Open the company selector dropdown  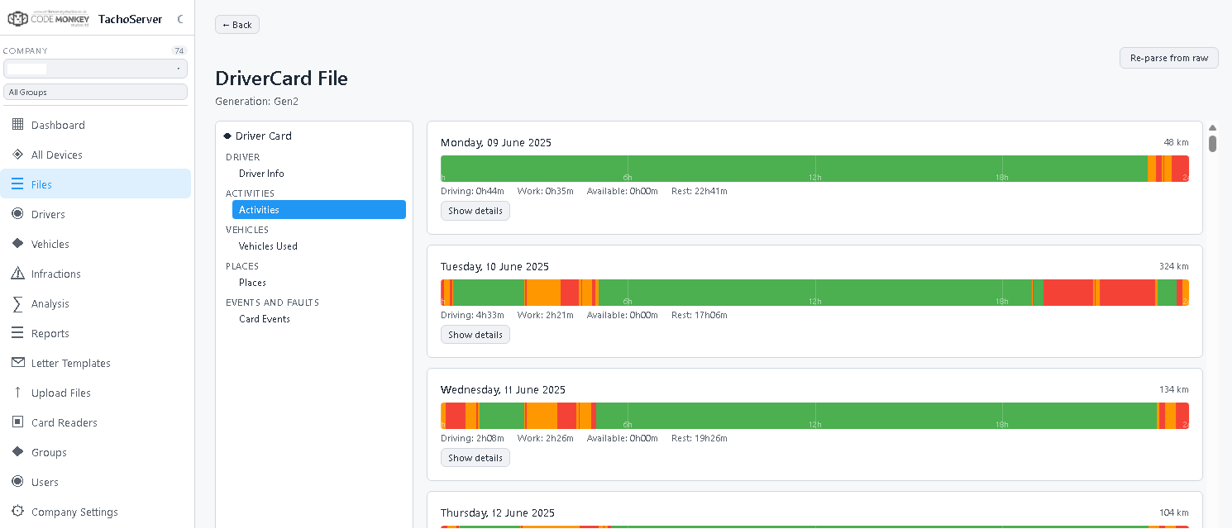(x=95, y=69)
